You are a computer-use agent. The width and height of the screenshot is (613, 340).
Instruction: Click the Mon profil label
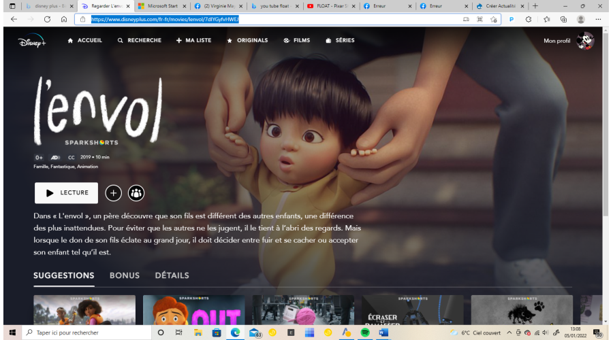pyautogui.click(x=556, y=41)
